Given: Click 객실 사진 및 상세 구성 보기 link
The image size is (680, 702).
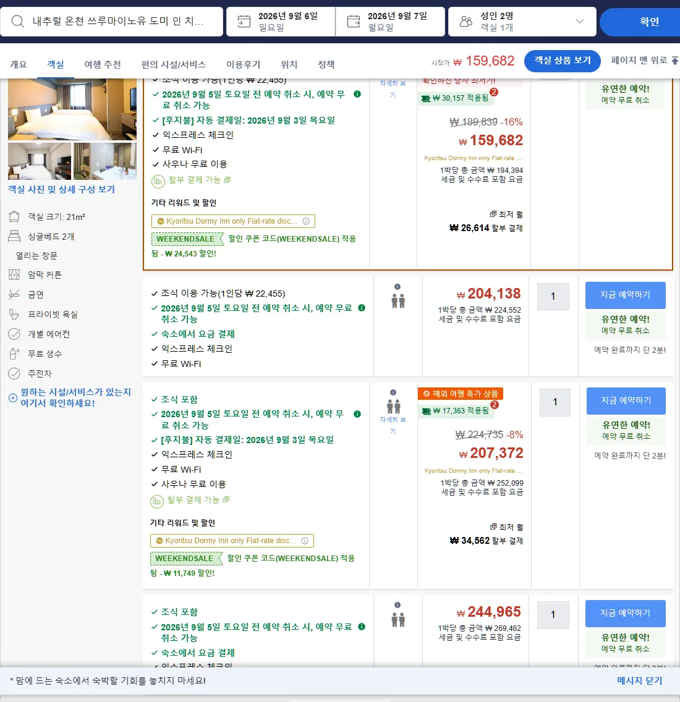Looking at the screenshot, I should (x=61, y=189).
